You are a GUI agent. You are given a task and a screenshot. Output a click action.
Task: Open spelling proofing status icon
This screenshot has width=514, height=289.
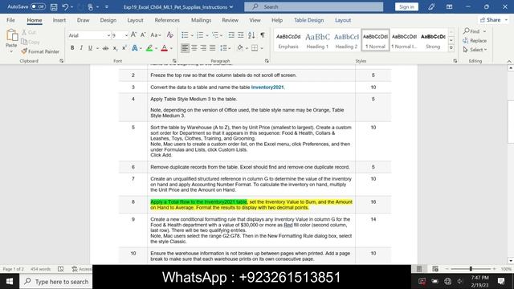(61, 269)
